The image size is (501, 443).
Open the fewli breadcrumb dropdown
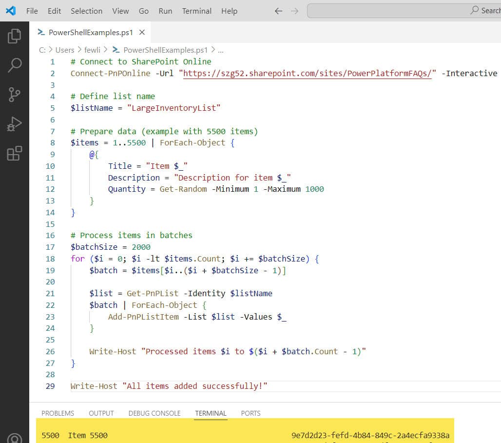coord(92,50)
